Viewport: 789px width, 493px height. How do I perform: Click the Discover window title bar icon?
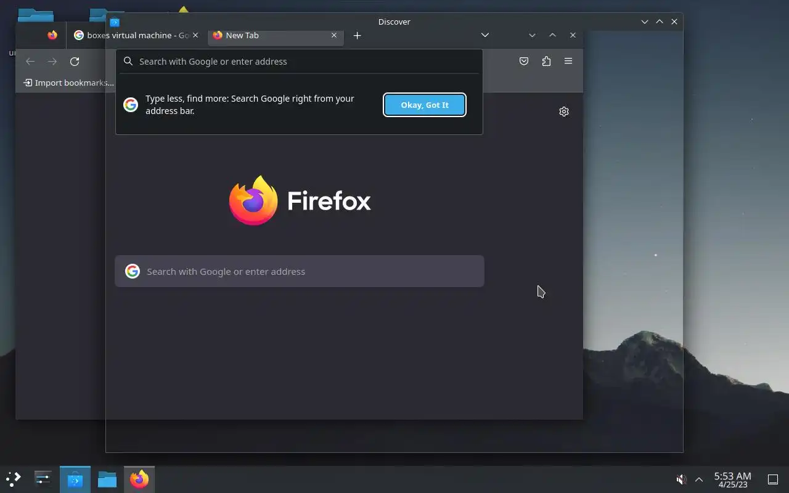coord(115,23)
